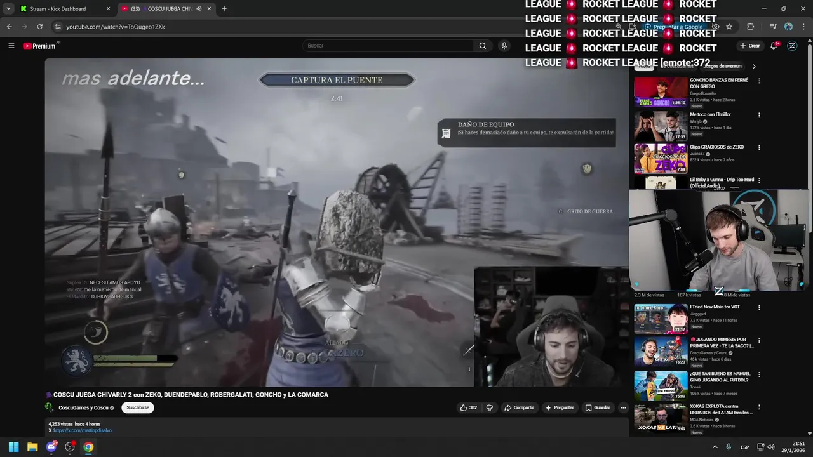Click the address bar URL

[116, 27]
